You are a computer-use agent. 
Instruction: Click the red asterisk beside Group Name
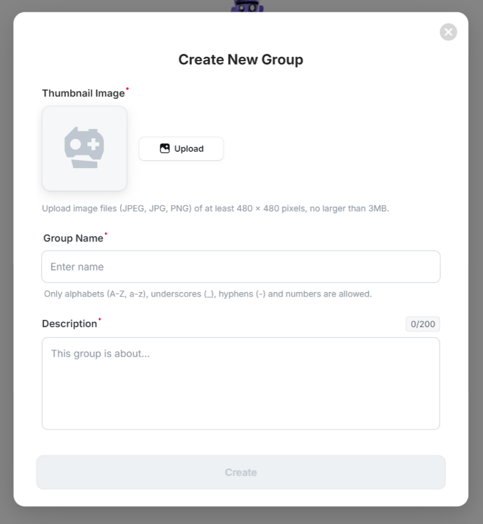[106, 233]
